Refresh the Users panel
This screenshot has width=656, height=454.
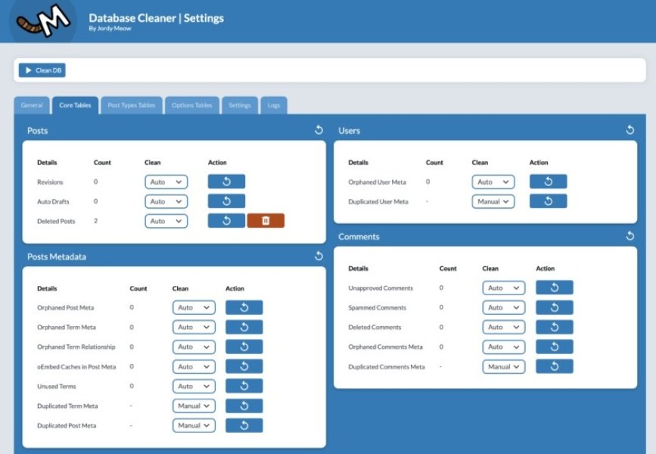point(630,129)
